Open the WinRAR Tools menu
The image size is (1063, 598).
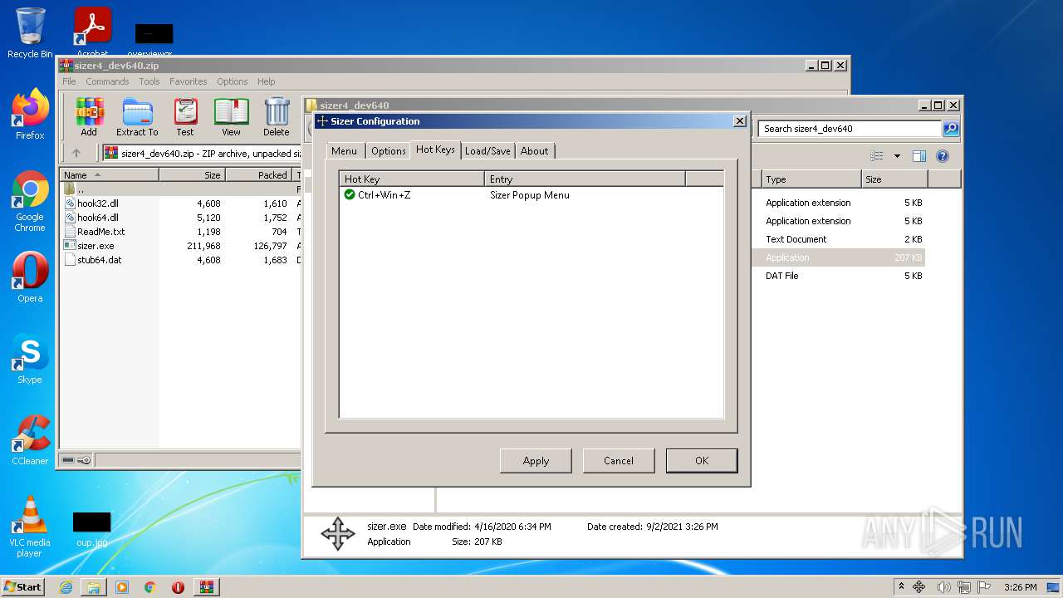[x=149, y=81]
